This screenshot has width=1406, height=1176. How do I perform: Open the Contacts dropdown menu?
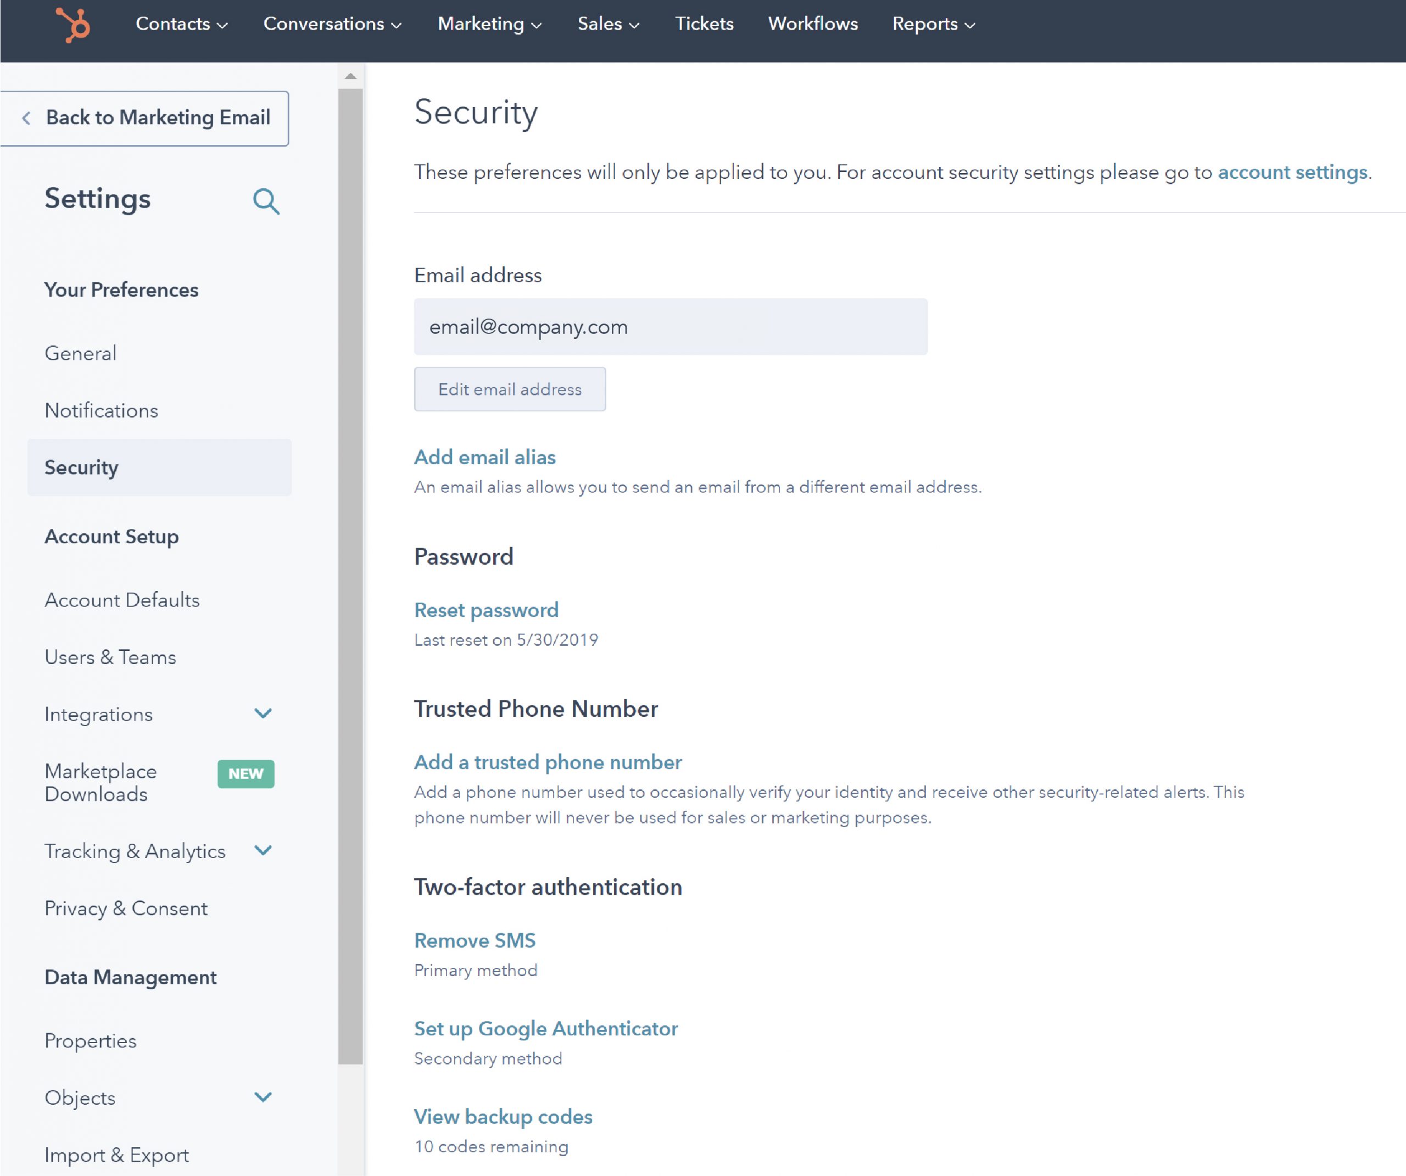coord(181,24)
